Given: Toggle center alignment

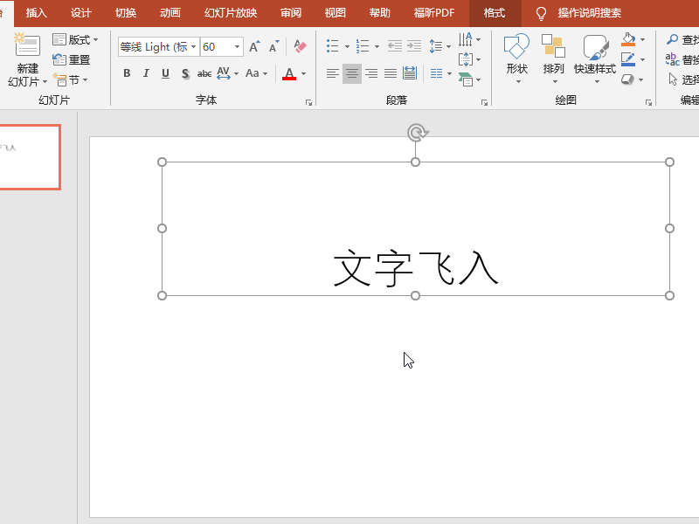Looking at the screenshot, I should [x=352, y=73].
